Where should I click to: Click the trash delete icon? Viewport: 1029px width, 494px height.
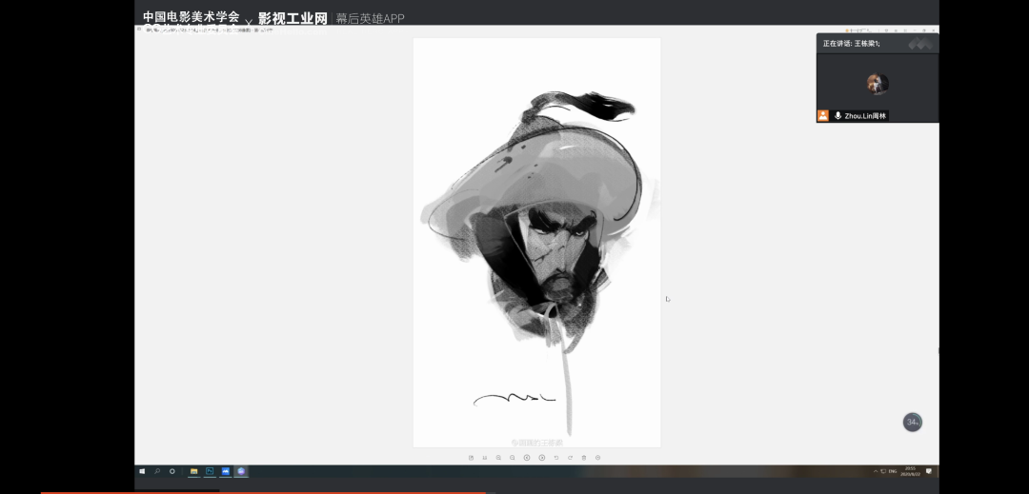pos(584,458)
